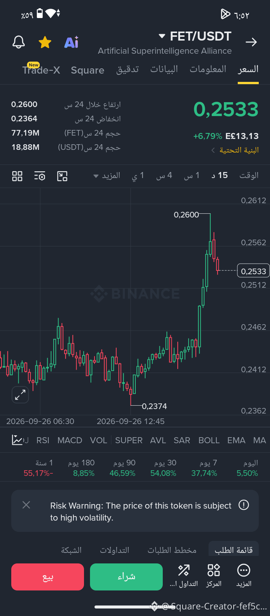This screenshot has height=616, width=270.
Task: Tap the green شراء buy button
Action: [x=126, y=577]
